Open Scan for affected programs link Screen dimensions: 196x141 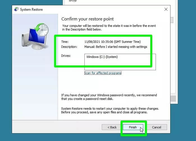[x=103, y=73]
